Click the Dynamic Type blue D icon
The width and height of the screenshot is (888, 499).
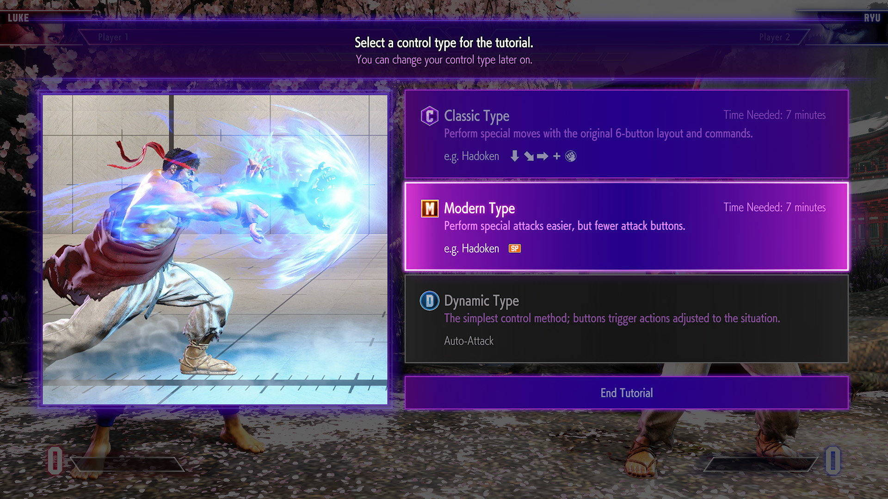pyautogui.click(x=429, y=301)
